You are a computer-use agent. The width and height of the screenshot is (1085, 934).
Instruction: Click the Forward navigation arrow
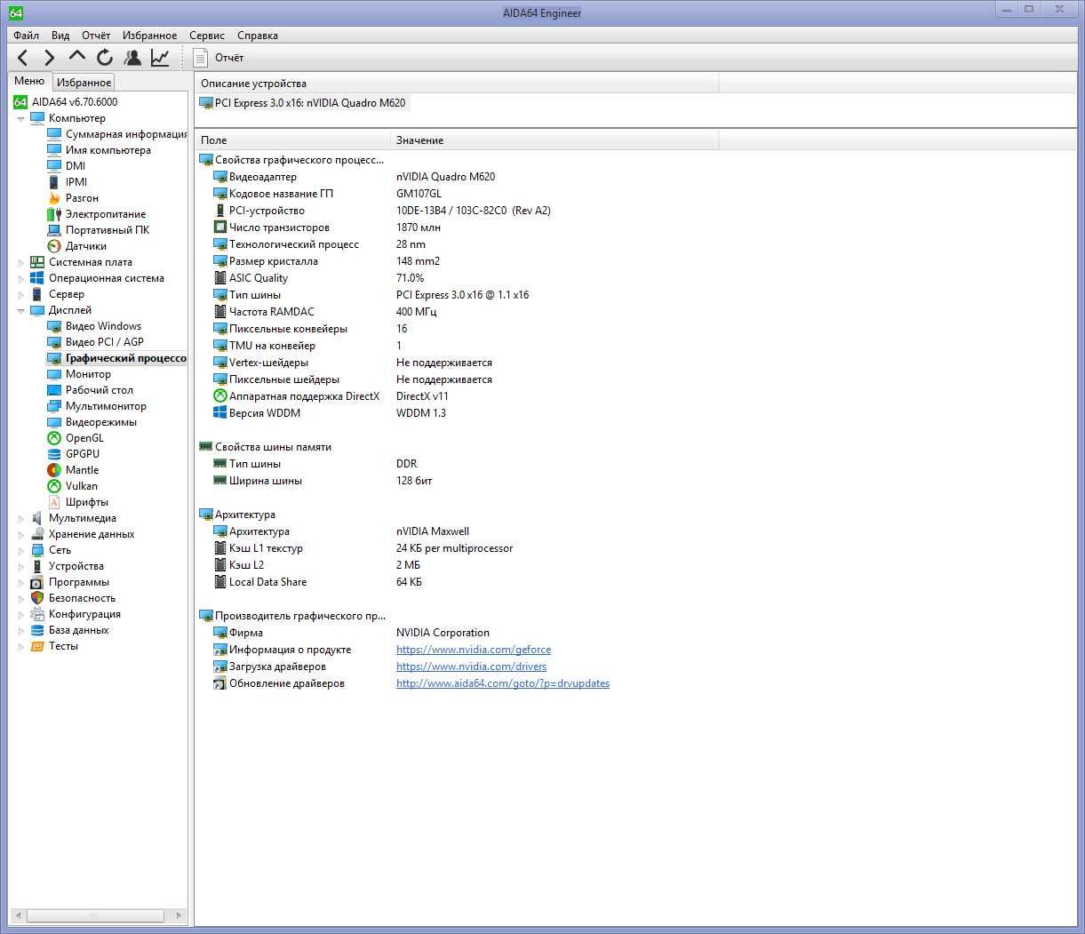coord(50,58)
